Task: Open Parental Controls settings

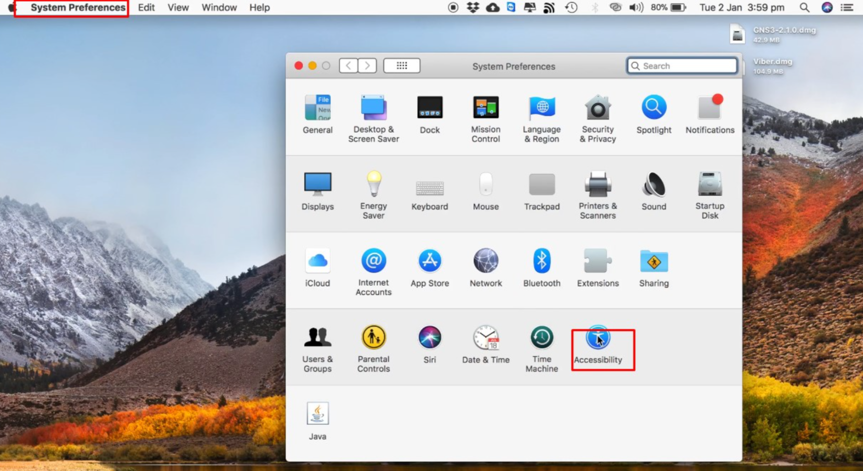Action: tap(373, 338)
